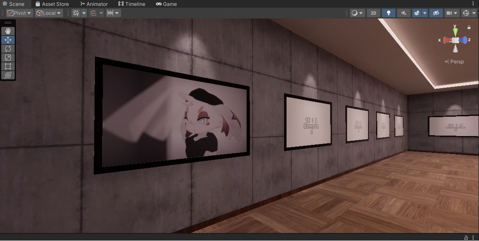
Task: Open the Asset Store tab
Action: point(52,4)
